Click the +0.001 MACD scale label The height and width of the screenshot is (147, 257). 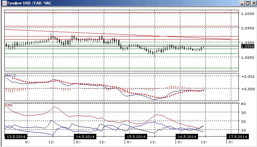click(248, 77)
